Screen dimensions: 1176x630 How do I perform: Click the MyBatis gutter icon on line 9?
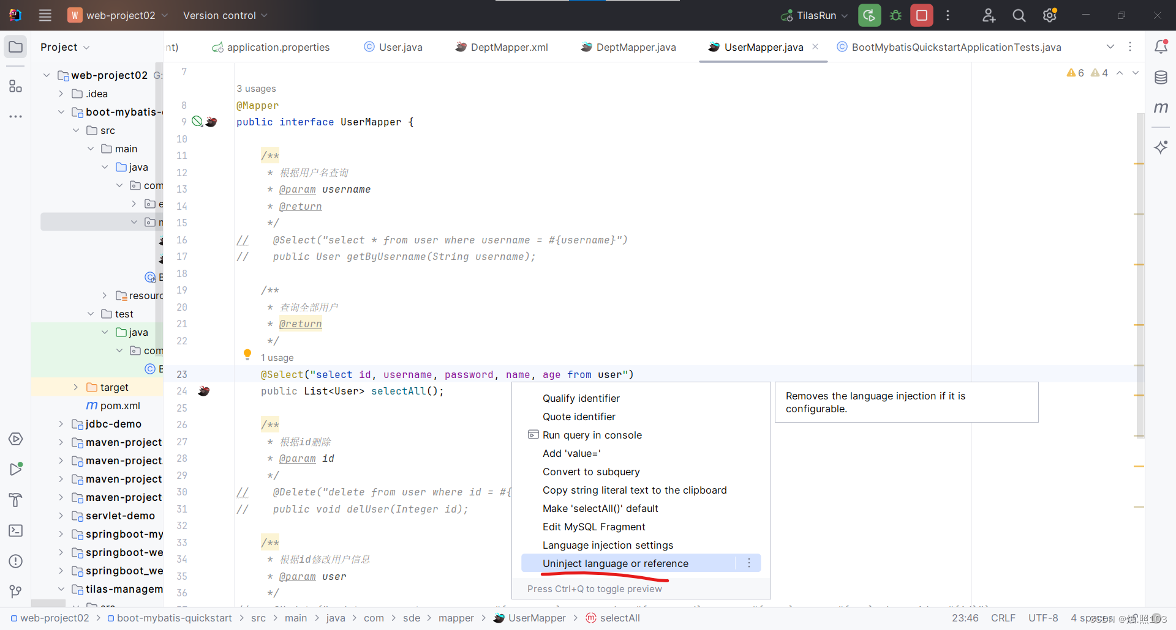(x=211, y=122)
